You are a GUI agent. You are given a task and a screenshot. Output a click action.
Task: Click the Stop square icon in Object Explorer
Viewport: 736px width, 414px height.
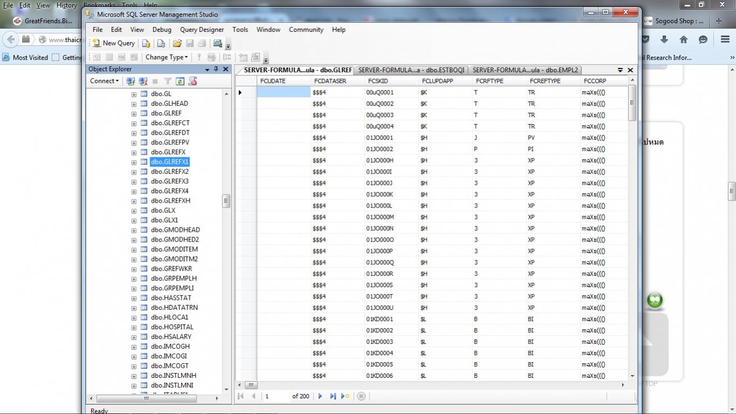(155, 81)
